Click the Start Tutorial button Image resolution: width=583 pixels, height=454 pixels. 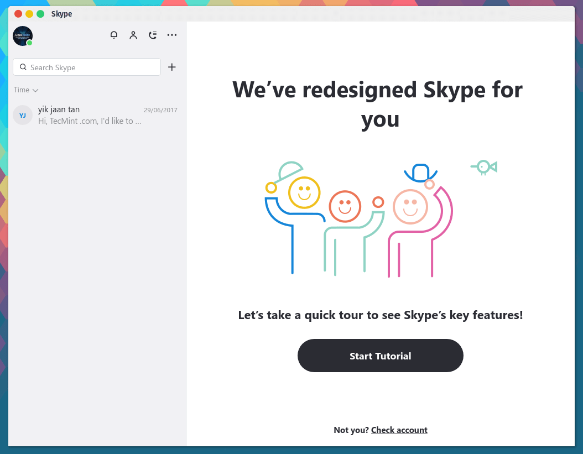coord(380,356)
